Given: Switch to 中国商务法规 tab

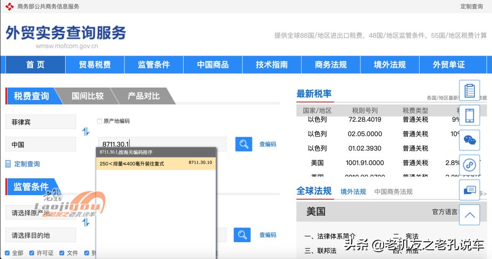Looking at the screenshot, I should pos(394,192).
